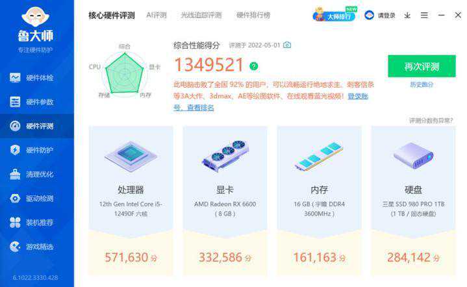
Task: Click the download arrow icon in the title bar
Action: click(407, 15)
